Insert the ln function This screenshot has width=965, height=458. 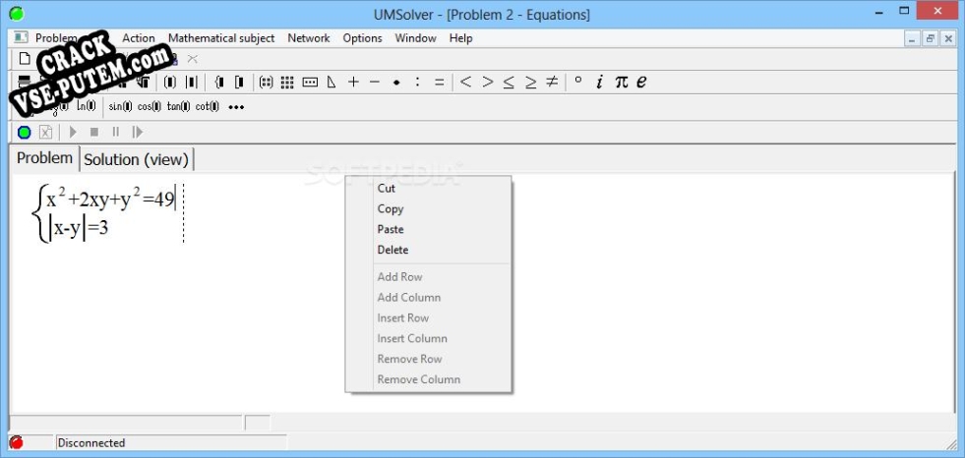point(87,107)
